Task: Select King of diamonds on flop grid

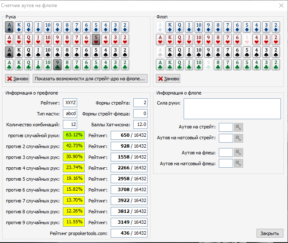Action: [170, 27]
